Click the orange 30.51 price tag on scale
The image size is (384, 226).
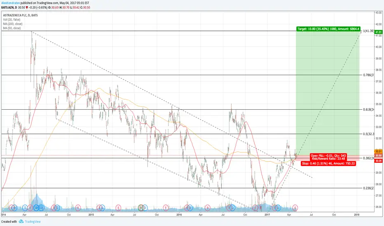click(x=379, y=152)
